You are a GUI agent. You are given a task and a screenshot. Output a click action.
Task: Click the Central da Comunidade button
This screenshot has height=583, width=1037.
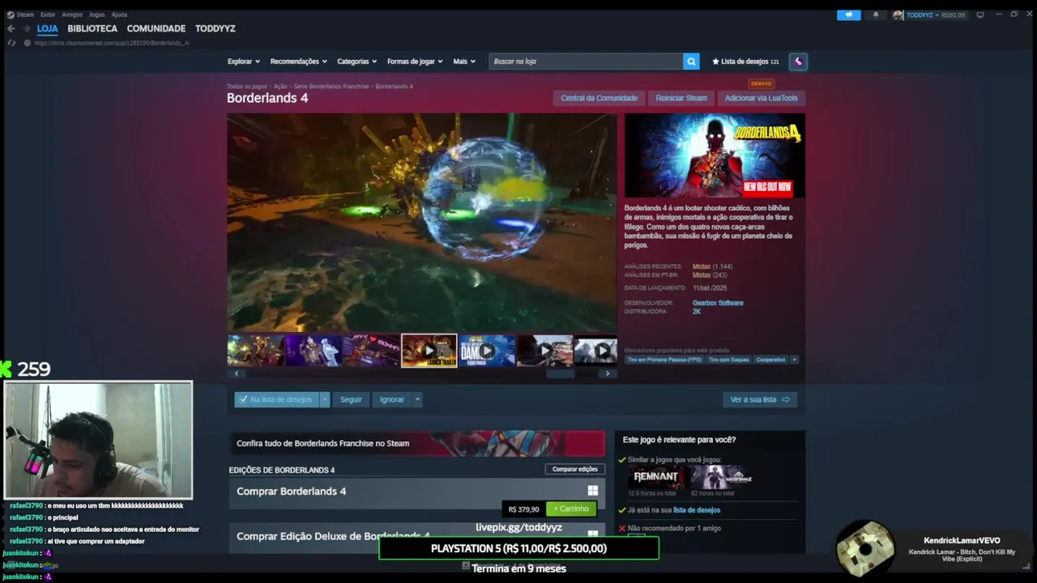click(x=600, y=98)
